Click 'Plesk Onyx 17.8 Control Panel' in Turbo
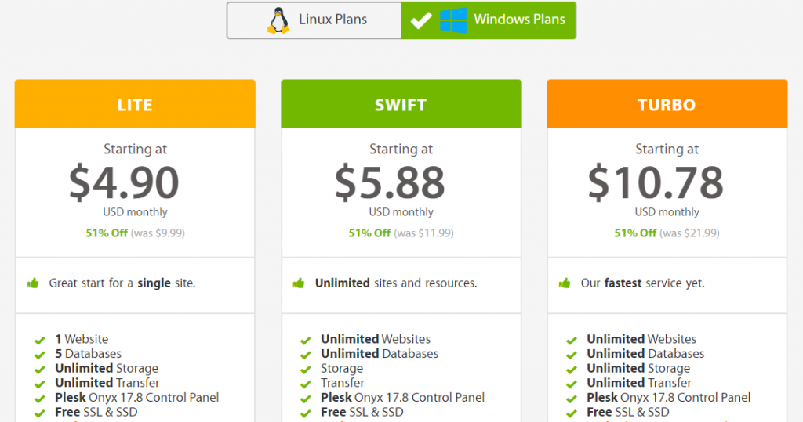 pos(668,398)
